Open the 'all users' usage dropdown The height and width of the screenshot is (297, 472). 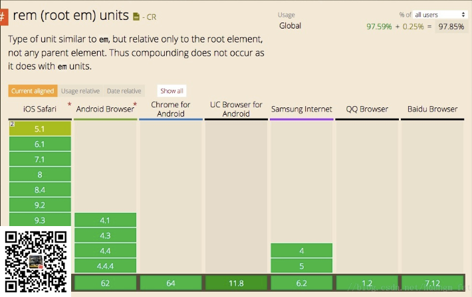coord(440,15)
